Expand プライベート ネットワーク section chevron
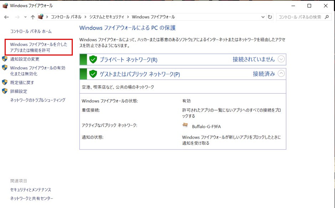335x208 pixels. click(x=281, y=59)
